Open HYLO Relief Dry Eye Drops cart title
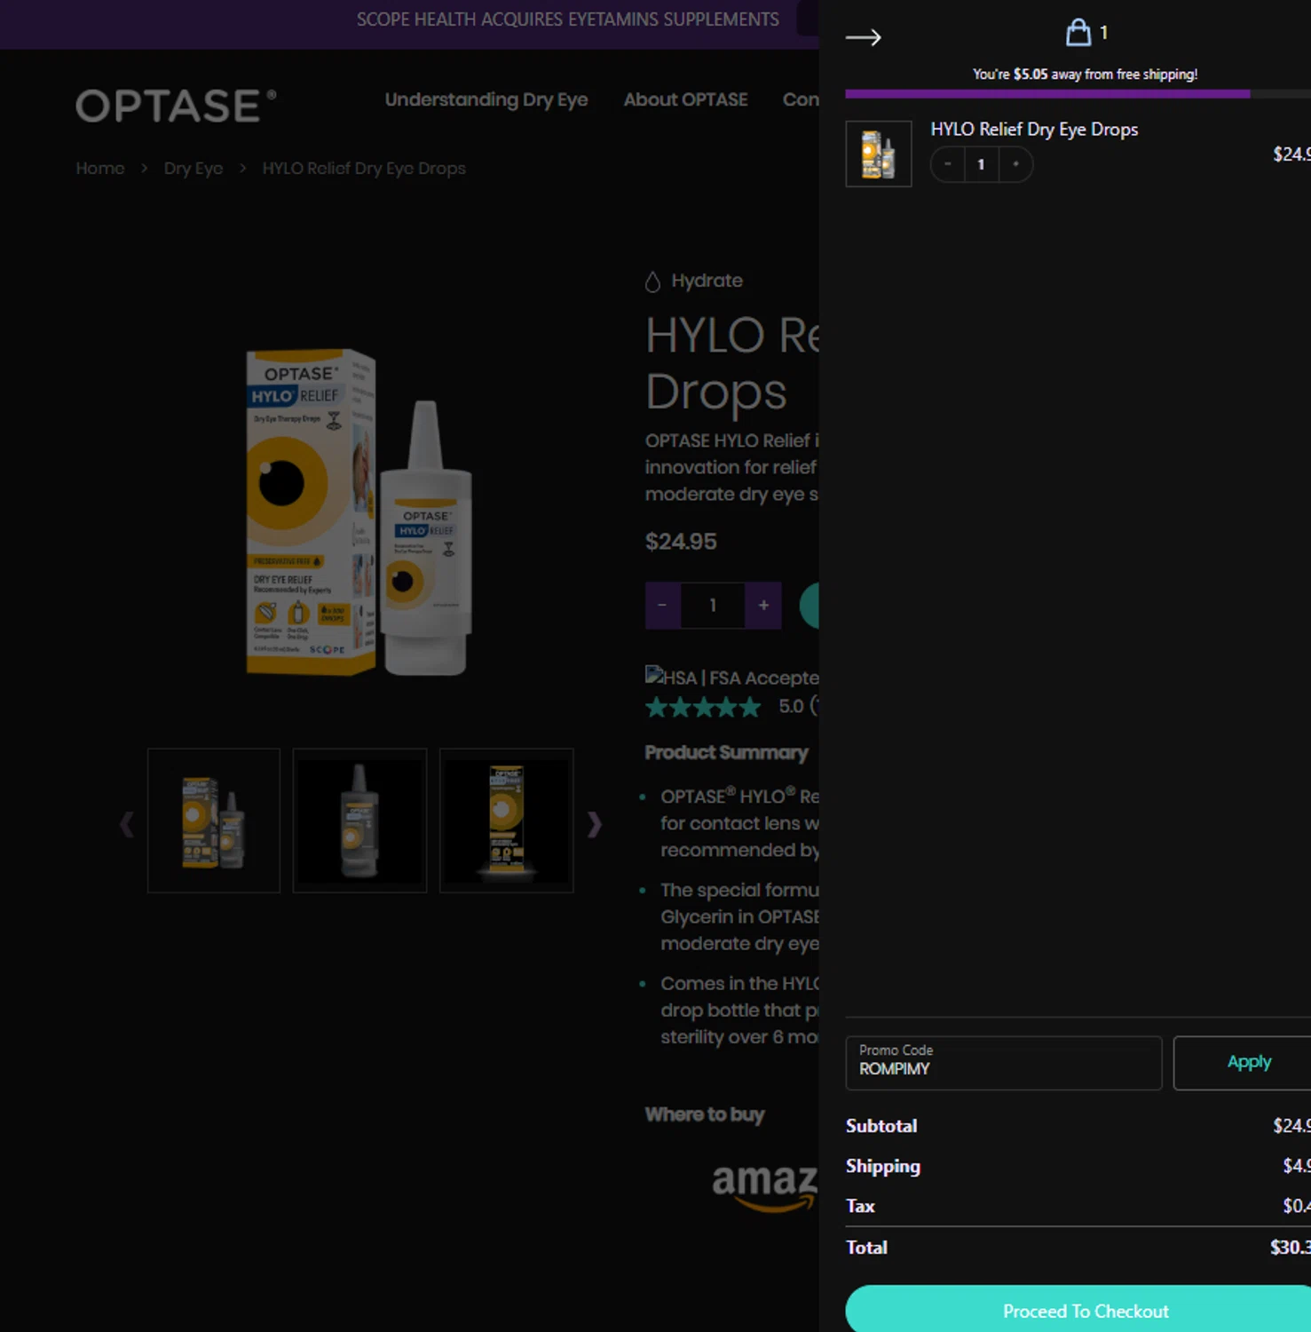Image resolution: width=1311 pixels, height=1332 pixels. (1034, 129)
